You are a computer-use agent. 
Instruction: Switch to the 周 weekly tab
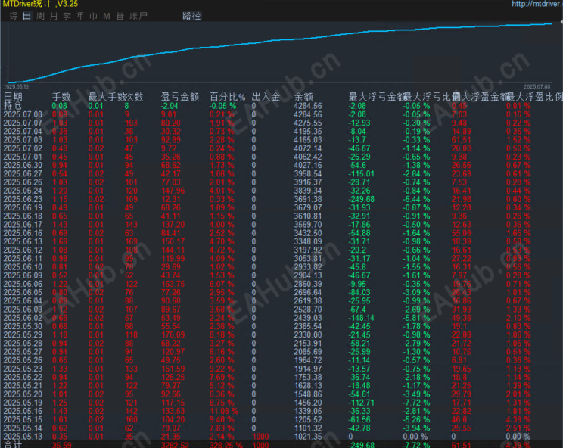tap(40, 16)
